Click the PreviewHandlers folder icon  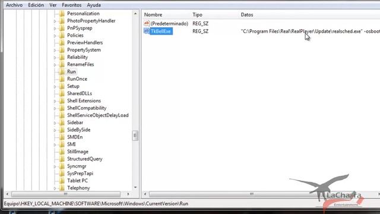pos(62,42)
